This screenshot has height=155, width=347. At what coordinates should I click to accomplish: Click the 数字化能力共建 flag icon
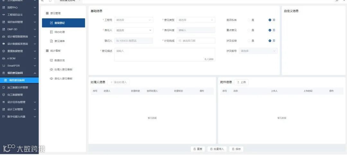coord(4,117)
